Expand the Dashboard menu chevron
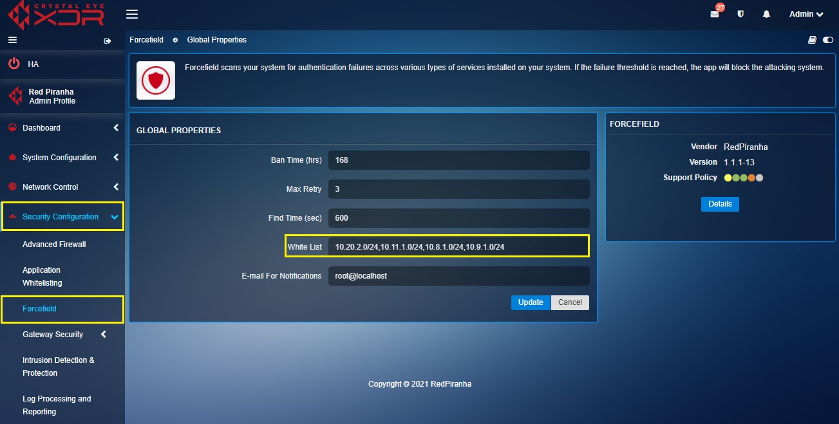The height and width of the screenshot is (424, 839). 116,128
